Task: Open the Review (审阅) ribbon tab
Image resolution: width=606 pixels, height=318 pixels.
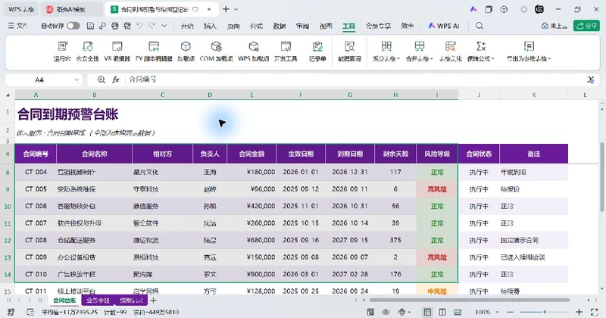Action: pyautogui.click(x=302, y=26)
